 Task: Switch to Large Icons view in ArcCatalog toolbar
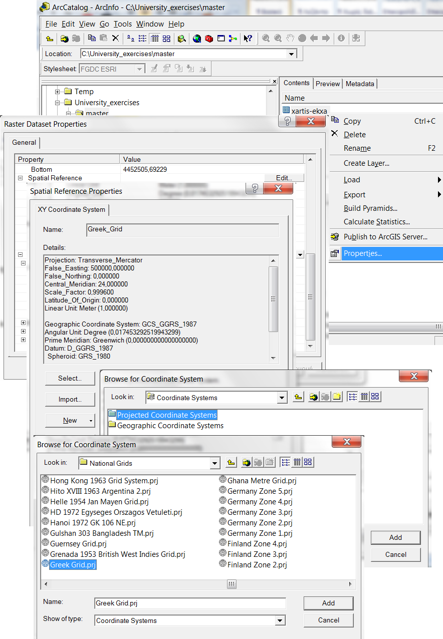131,38
